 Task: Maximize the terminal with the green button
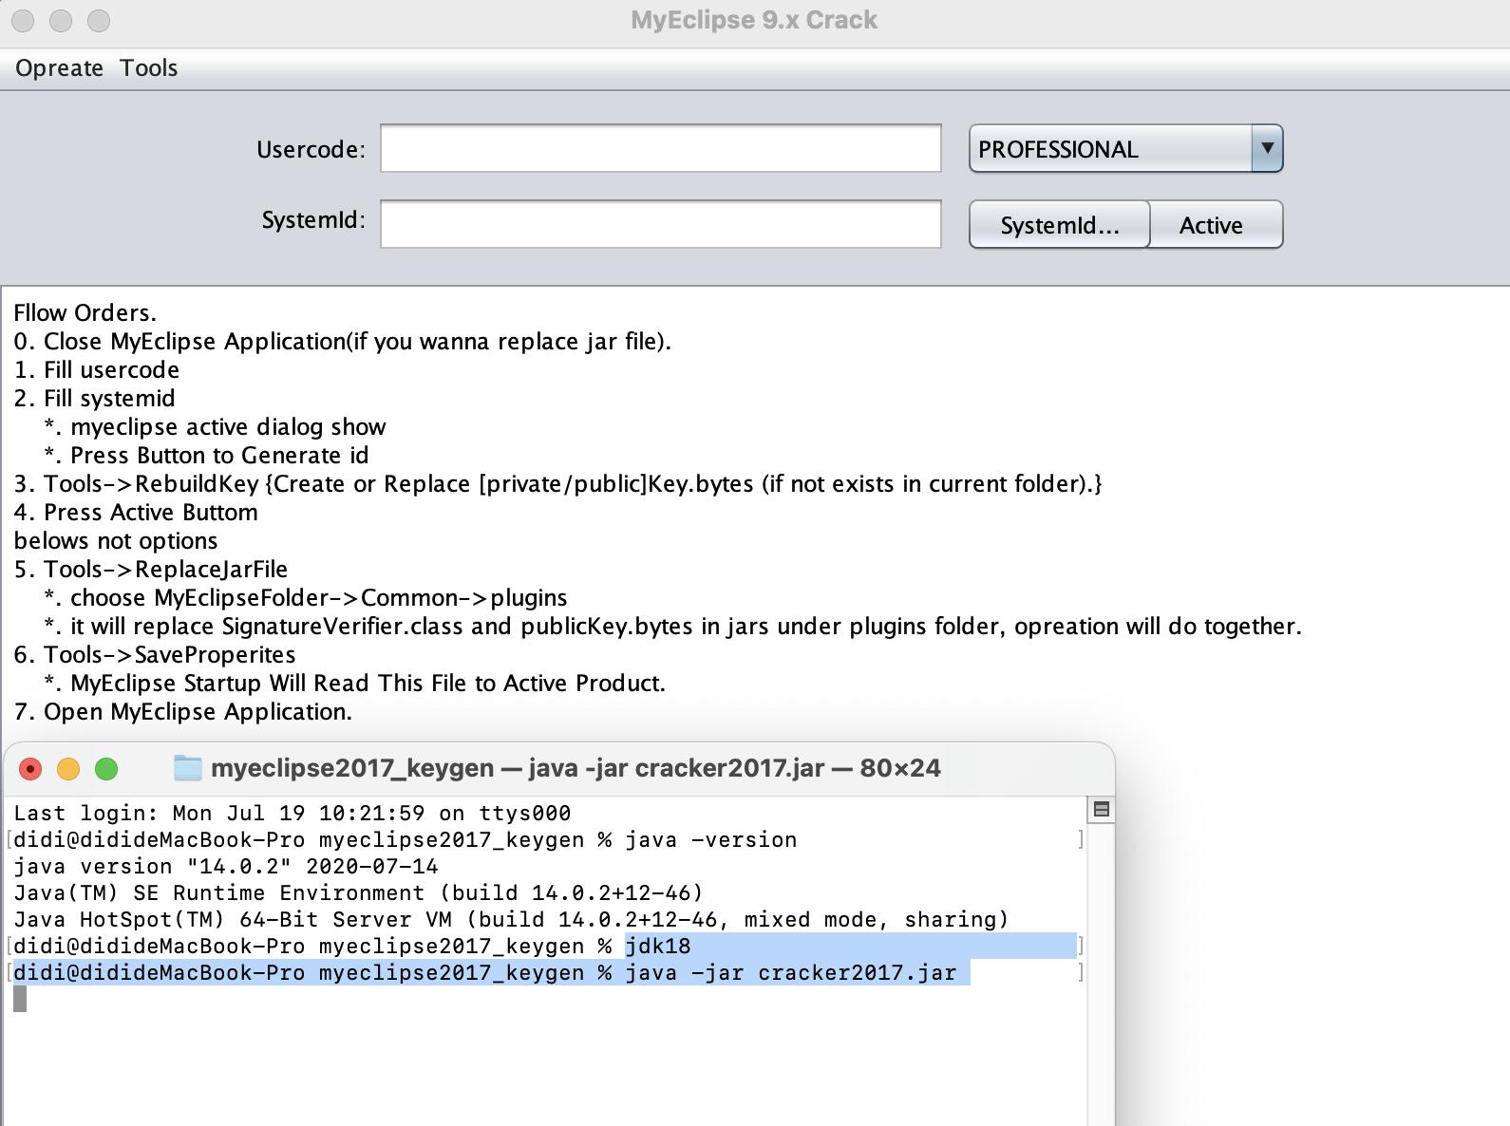106,769
